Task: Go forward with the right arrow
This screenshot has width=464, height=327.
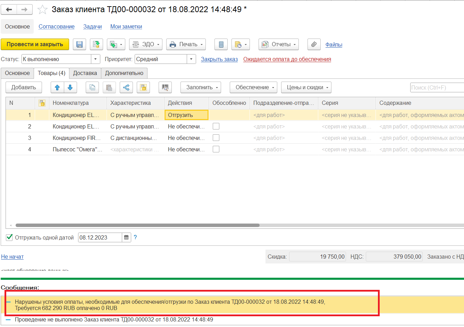Action: (24, 9)
